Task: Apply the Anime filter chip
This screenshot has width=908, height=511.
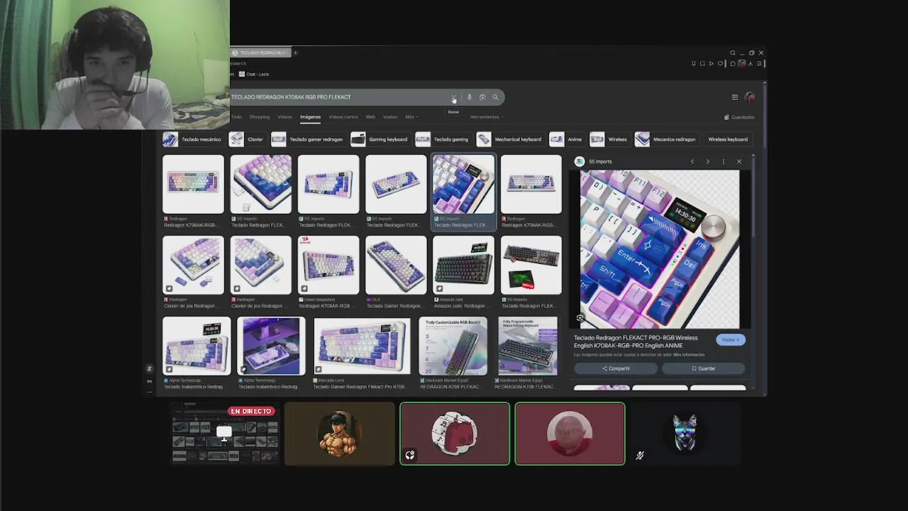Action: pyautogui.click(x=567, y=139)
